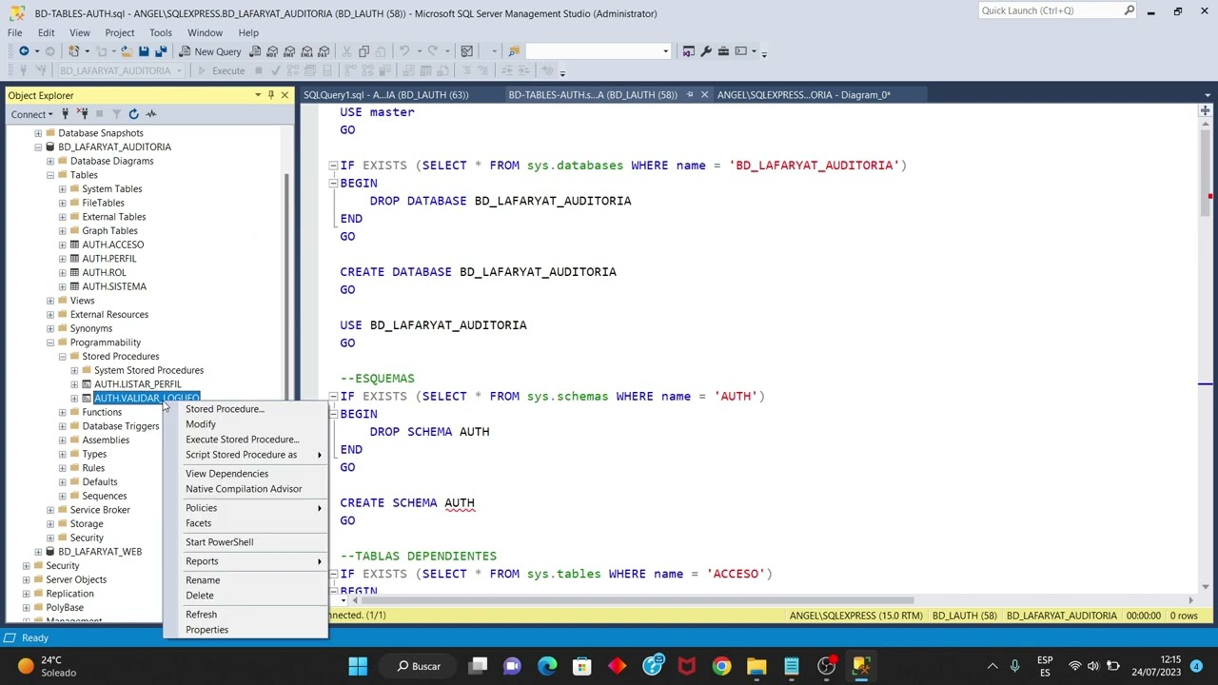
Task: Click the Save file disk icon
Action: click(144, 51)
